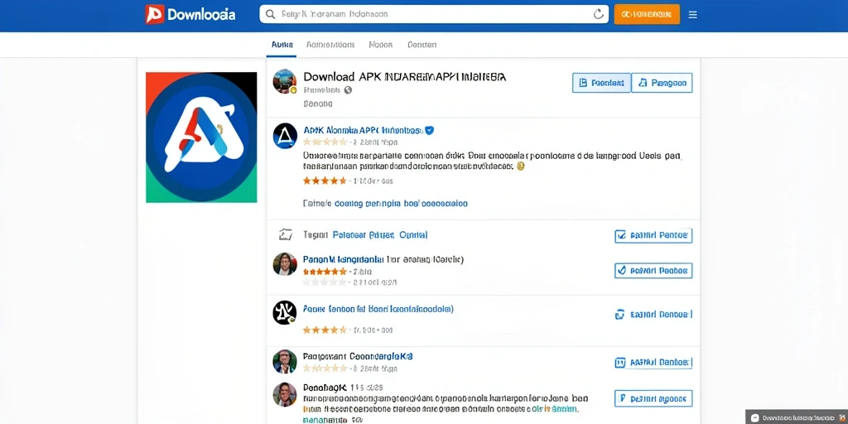Click the black circular triangle app icon

(285, 136)
